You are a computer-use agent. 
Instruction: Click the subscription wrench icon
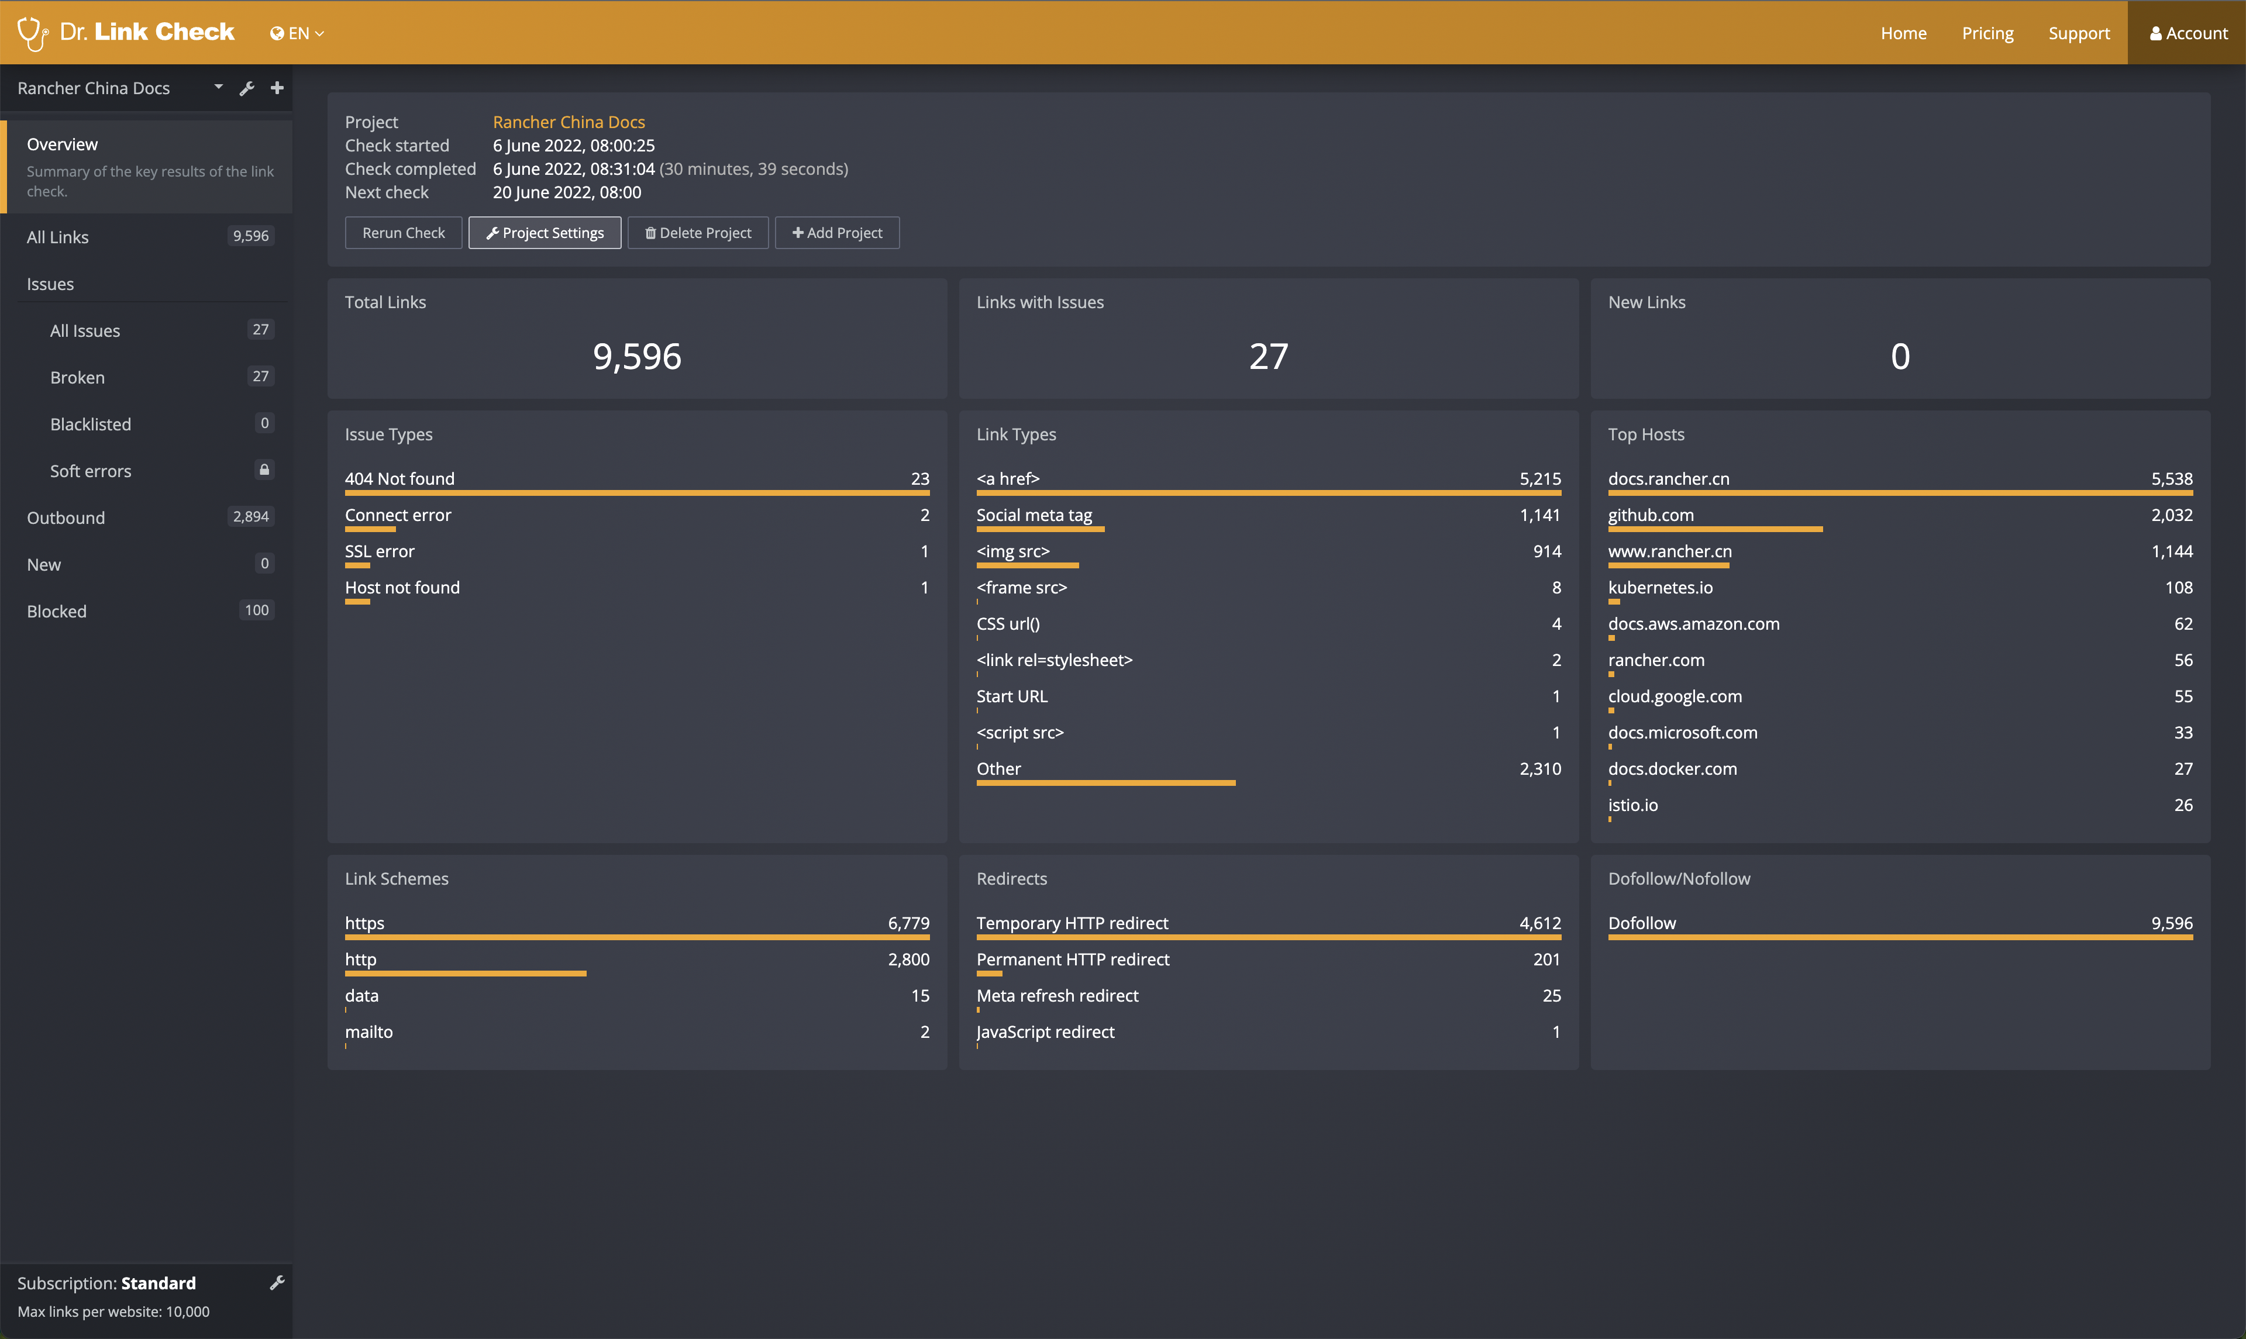277,1282
